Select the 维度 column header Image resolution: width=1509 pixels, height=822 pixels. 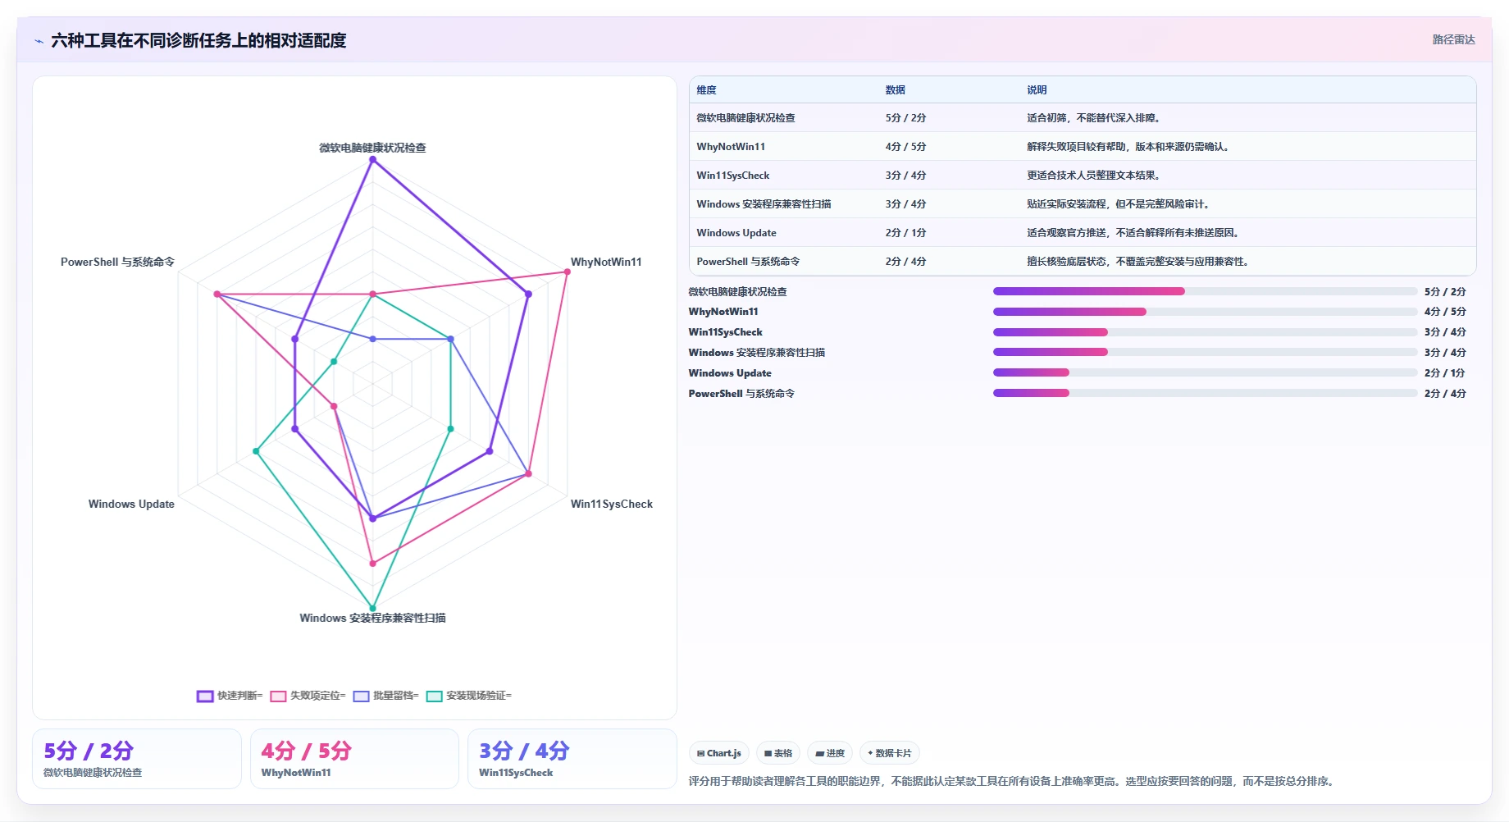click(x=706, y=90)
